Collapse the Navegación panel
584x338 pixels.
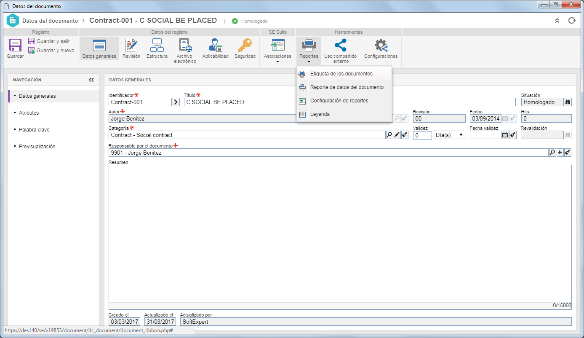[x=91, y=80]
